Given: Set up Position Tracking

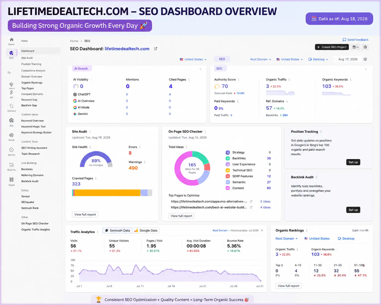Looking at the screenshot, I should pyautogui.click(x=353, y=162).
